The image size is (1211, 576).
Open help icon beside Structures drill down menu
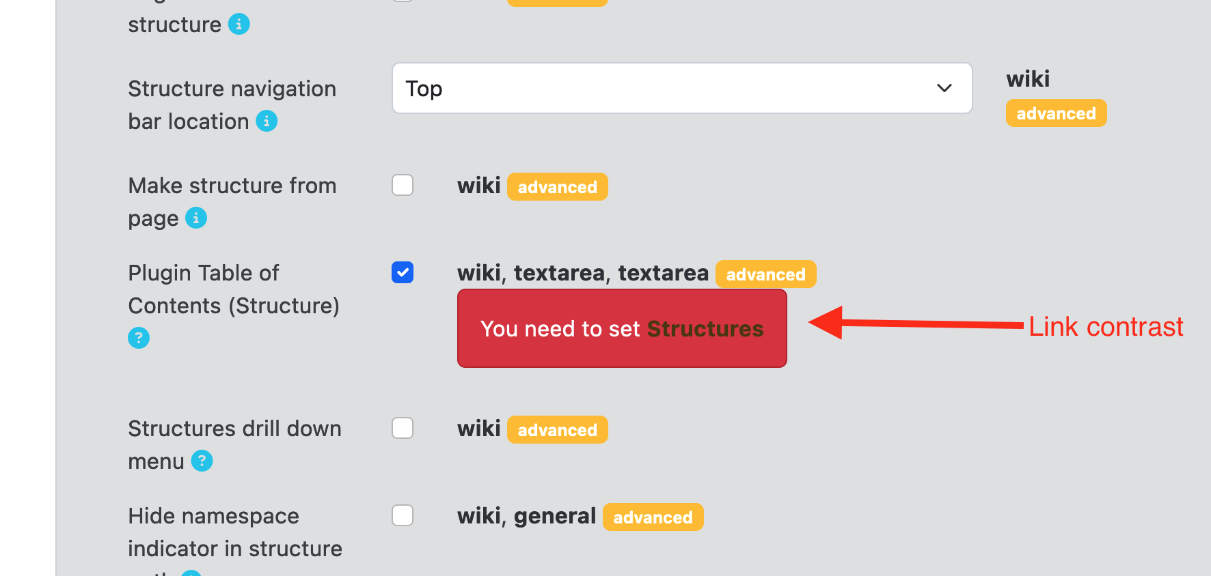coord(202,461)
